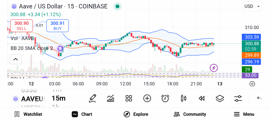Screen dimensions: 270x121
Task: Start bar replay with rewind icon
Action: point(201,98)
